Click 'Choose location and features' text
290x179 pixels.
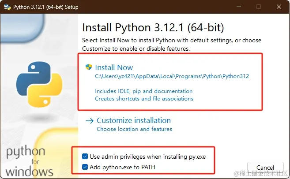click(134, 129)
